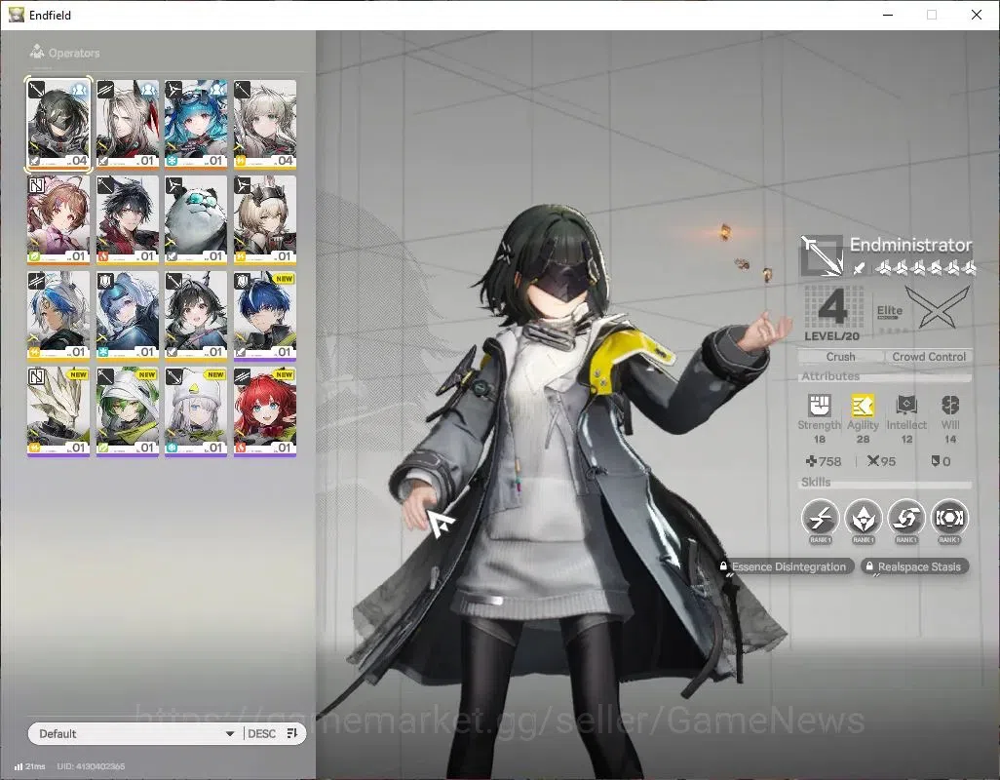
Task: Click the highlighted Agility icon
Action: (x=863, y=405)
